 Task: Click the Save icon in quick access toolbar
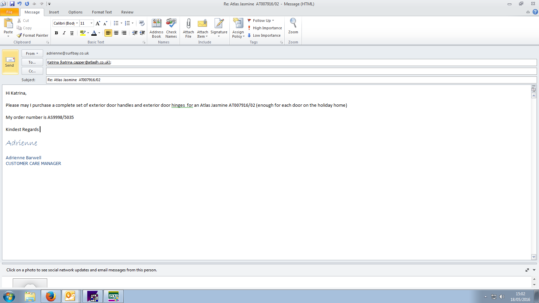12,4
